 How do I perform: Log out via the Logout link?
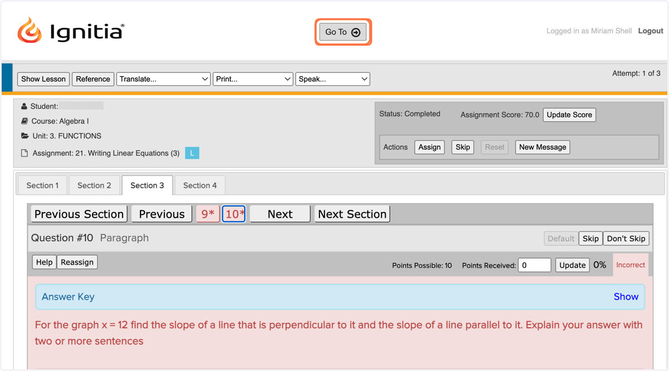pos(651,31)
